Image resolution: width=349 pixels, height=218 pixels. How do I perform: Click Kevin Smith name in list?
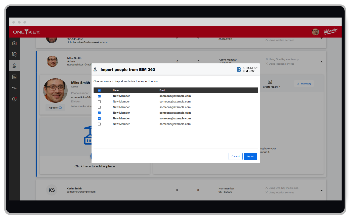click(x=74, y=188)
